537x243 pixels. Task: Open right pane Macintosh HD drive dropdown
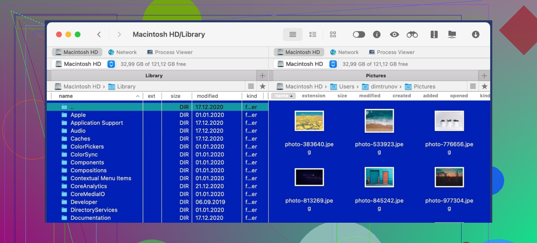333,64
